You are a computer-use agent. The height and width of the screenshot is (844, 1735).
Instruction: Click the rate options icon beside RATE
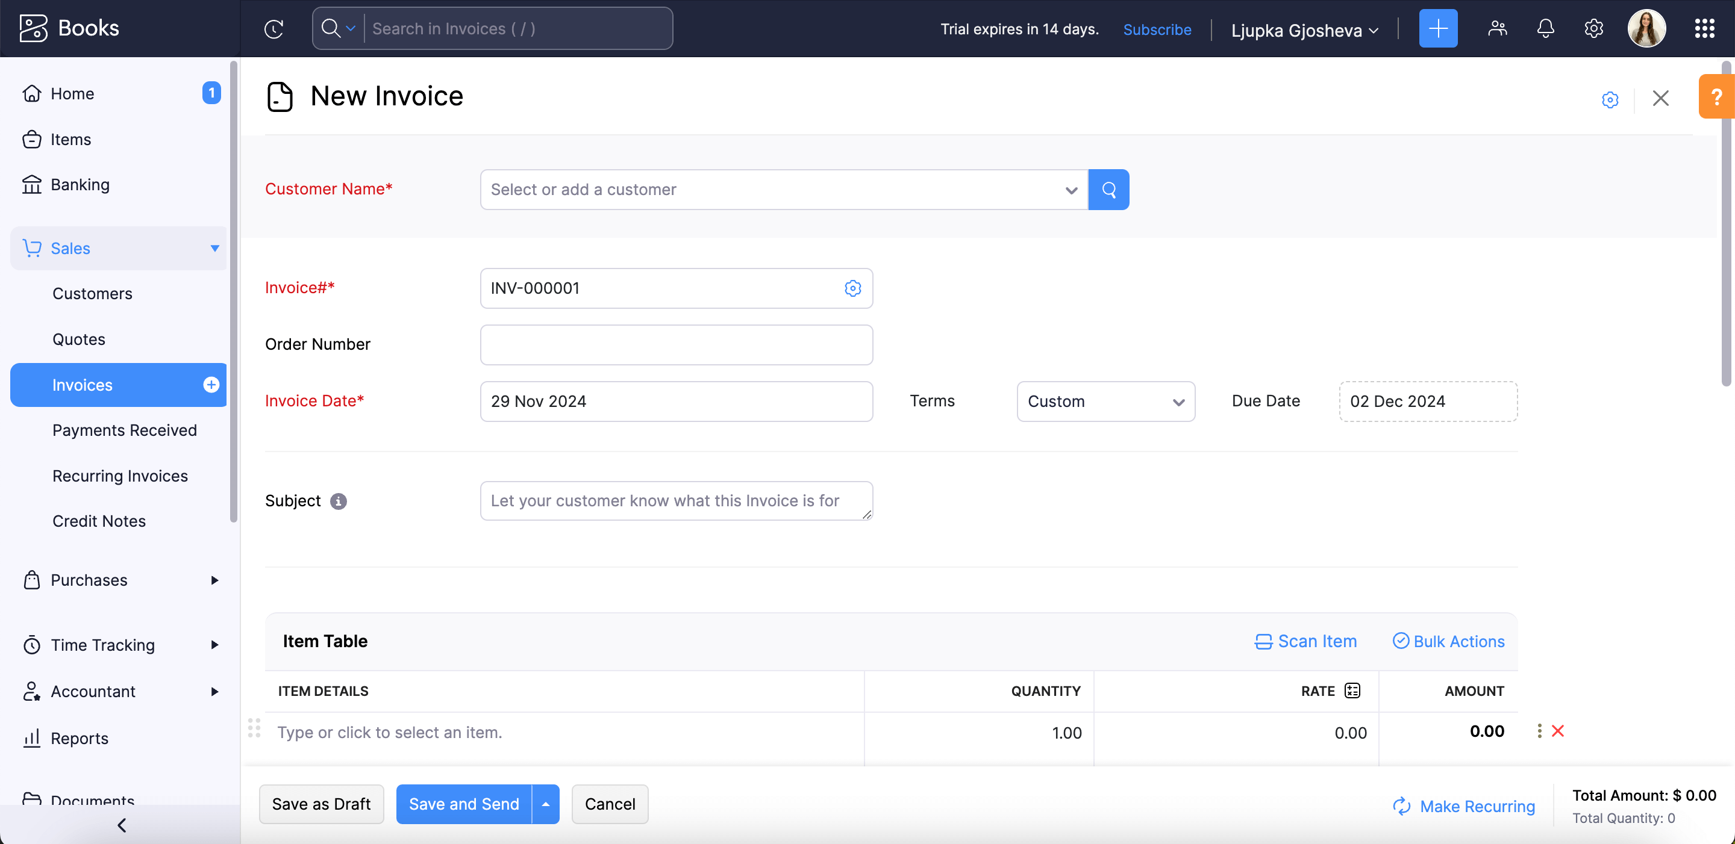pyautogui.click(x=1352, y=690)
